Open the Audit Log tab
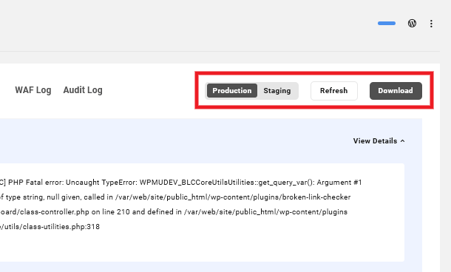The width and height of the screenshot is (451, 272). (x=83, y=90)
